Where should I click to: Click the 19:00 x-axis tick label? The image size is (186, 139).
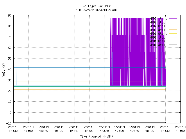pos(180,129)
